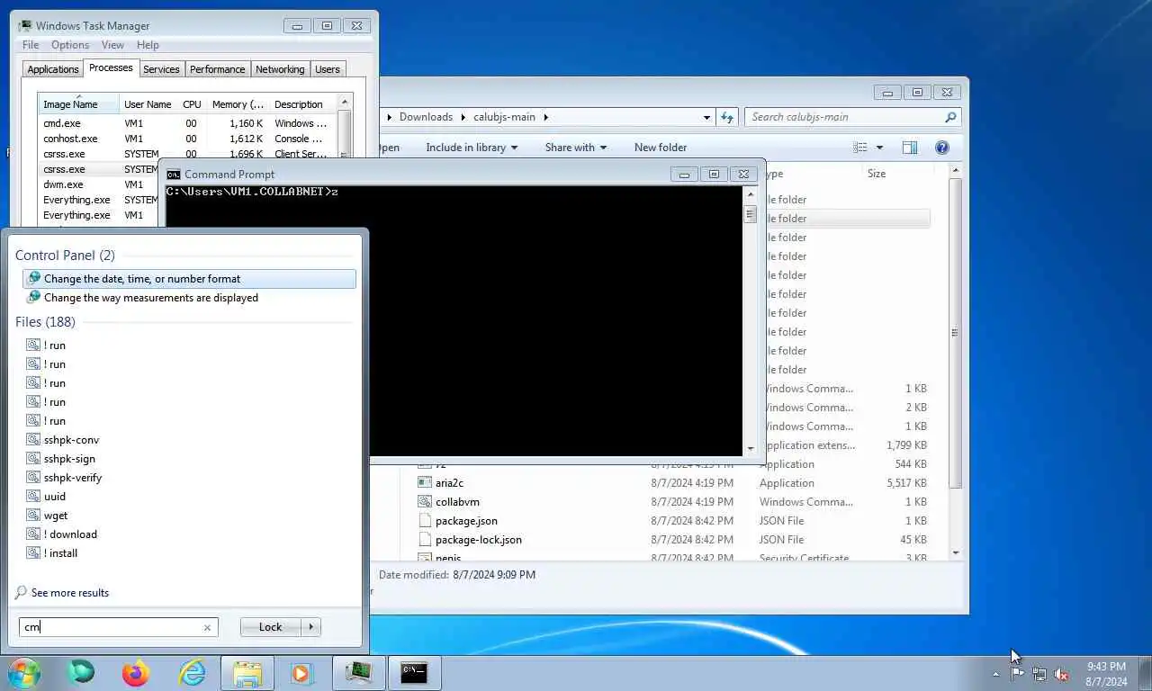Sort Explorer files by Size column
Screen dimensions: 1152x691
point(877,174)
